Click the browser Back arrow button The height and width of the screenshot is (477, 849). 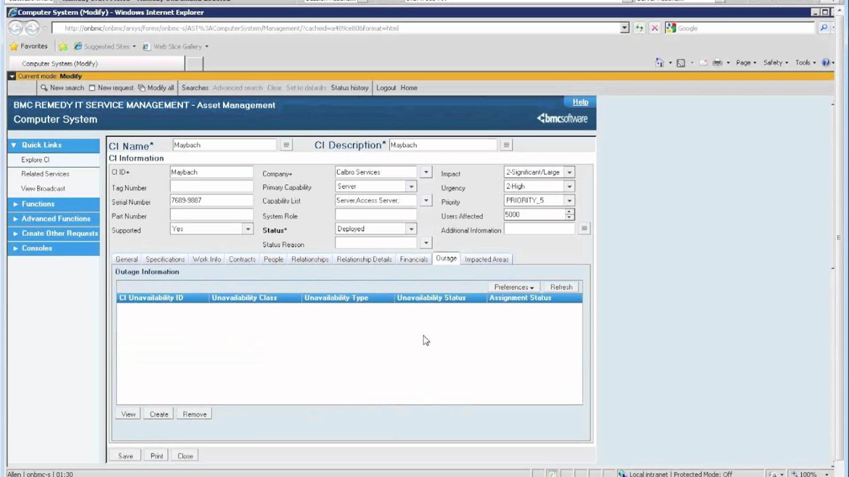pos(15,28)
